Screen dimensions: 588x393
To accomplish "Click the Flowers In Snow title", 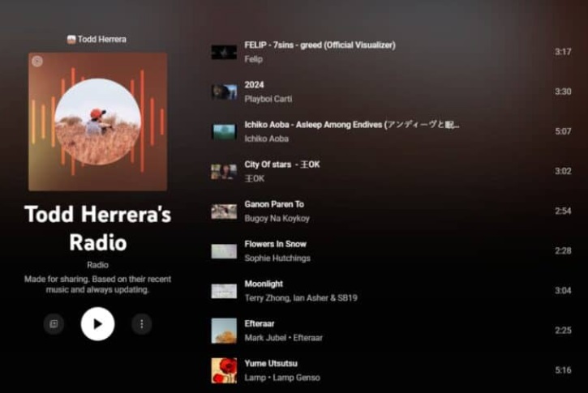I will 275,244.
